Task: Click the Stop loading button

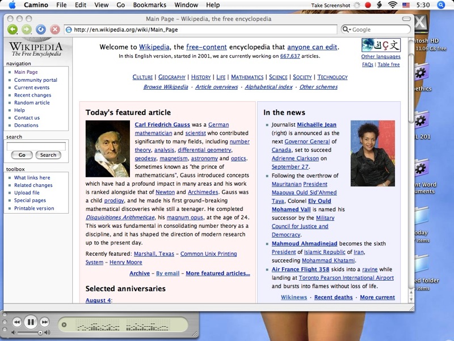Action: pos(55,29)
